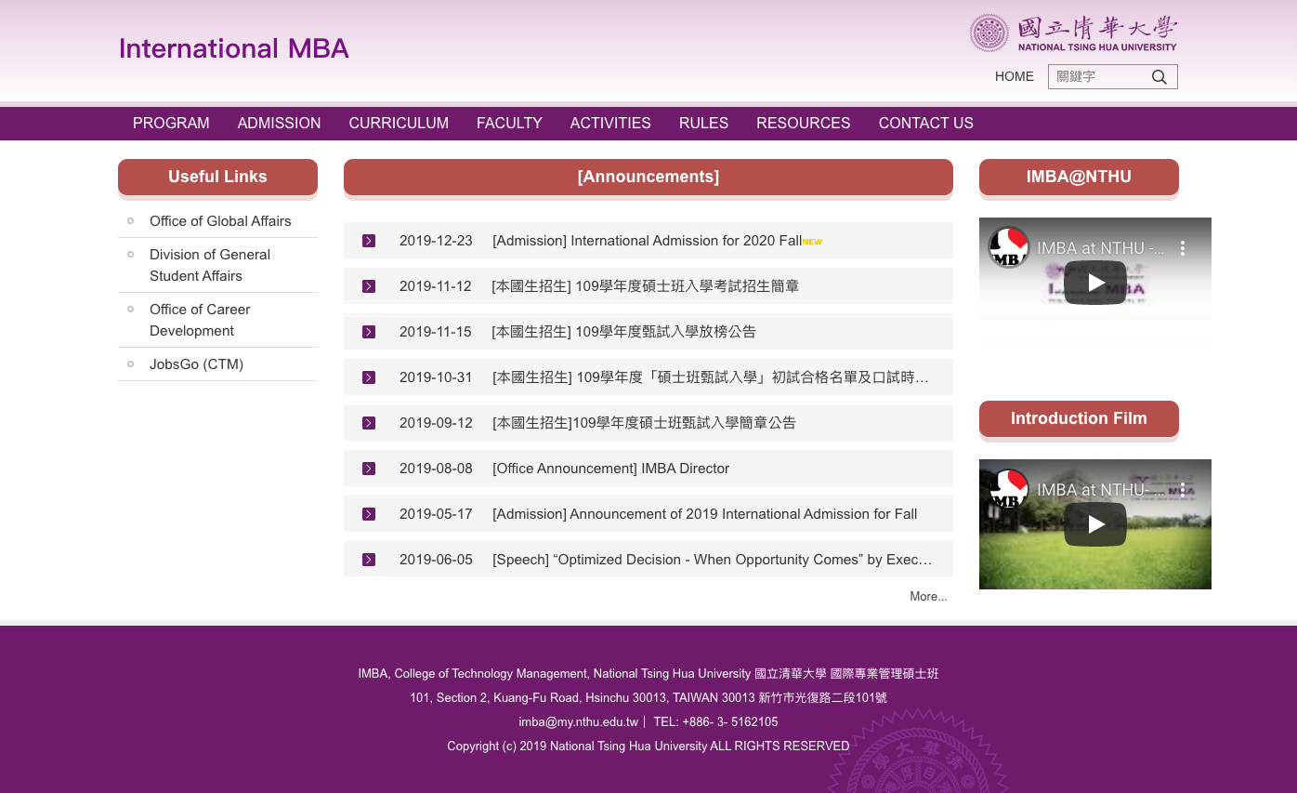Click the Introduction Film header

(1079, 418)
